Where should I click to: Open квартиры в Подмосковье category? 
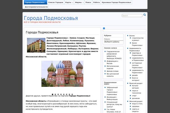click(137, 54)
